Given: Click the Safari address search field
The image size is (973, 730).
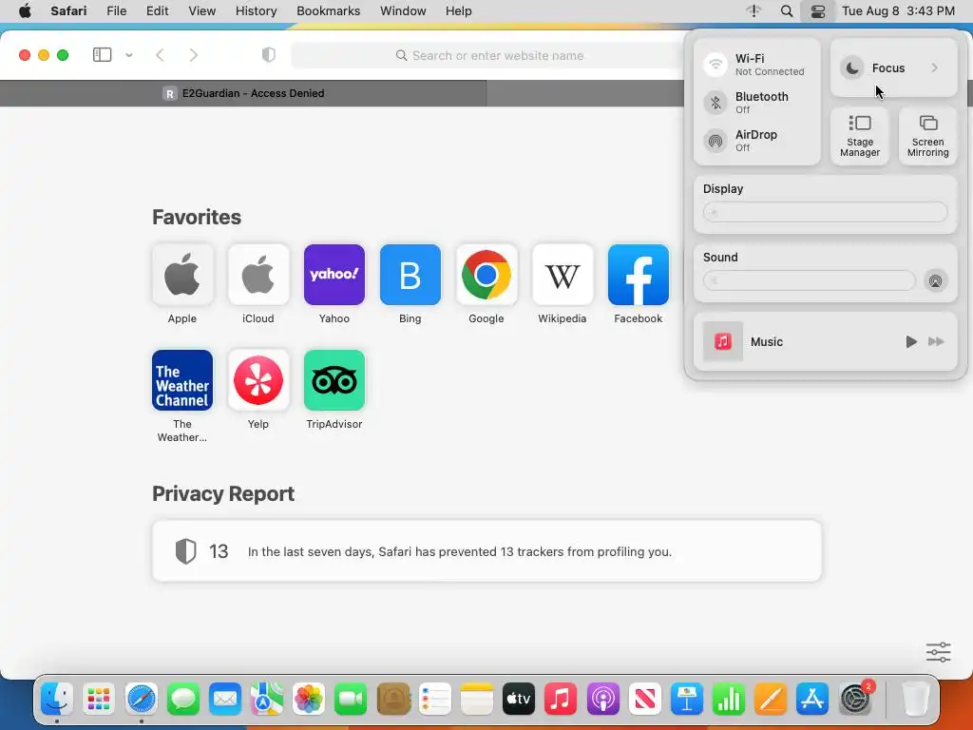Looking at the screenshot, I should [x=489, y=56].
